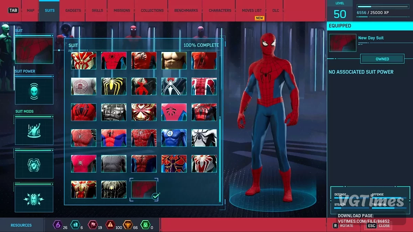Select the dark blue suit with white spider

pyautogui.click(x=174, y=86)
